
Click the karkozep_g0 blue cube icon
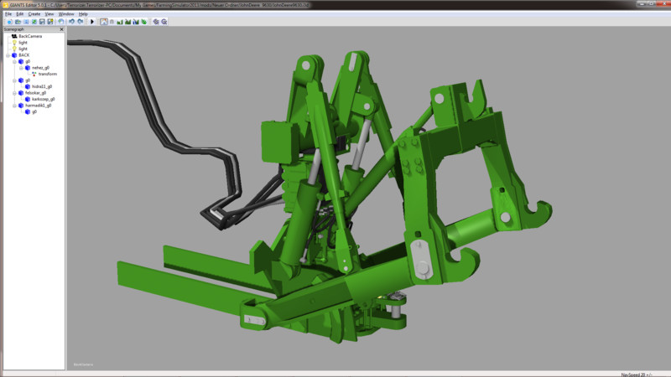[x=28, y=99]
